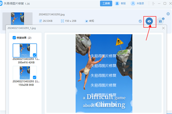The height and width of the screenshot is (114, 172).
Task: Click the 未登录 login label
Action: 140,3
